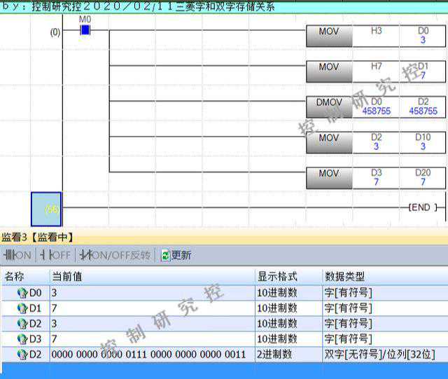Open display format cell for the D1 row

(277, 308)
